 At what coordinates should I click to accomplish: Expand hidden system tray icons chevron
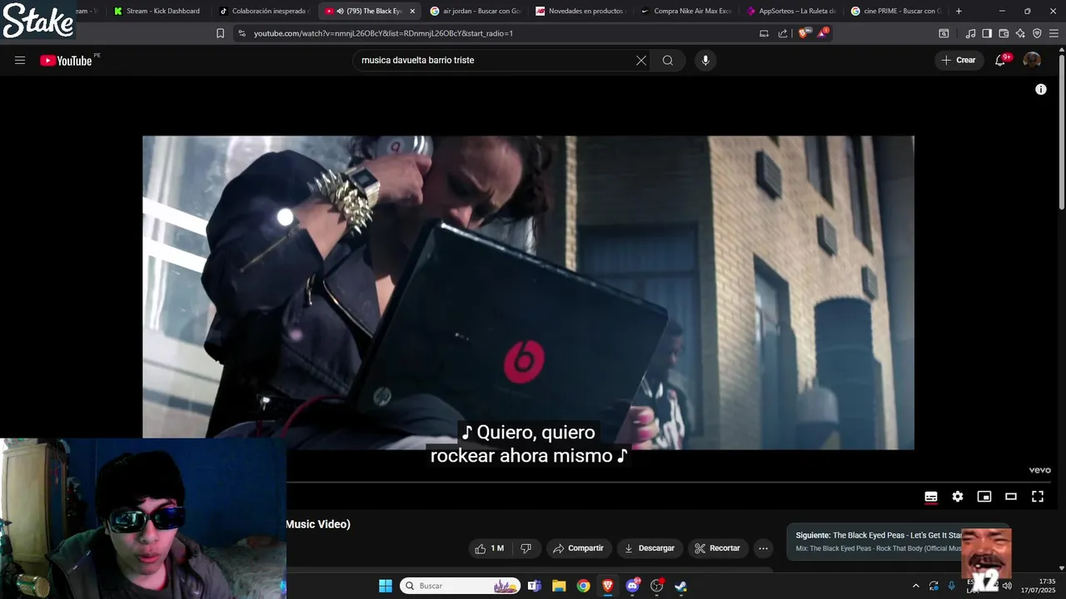(916, 586)
